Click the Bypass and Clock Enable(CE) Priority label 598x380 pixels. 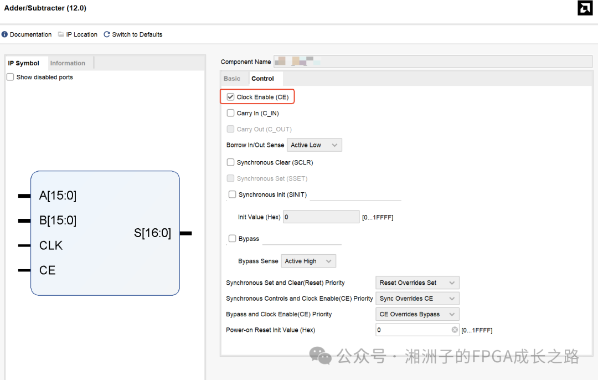(279, 314)
